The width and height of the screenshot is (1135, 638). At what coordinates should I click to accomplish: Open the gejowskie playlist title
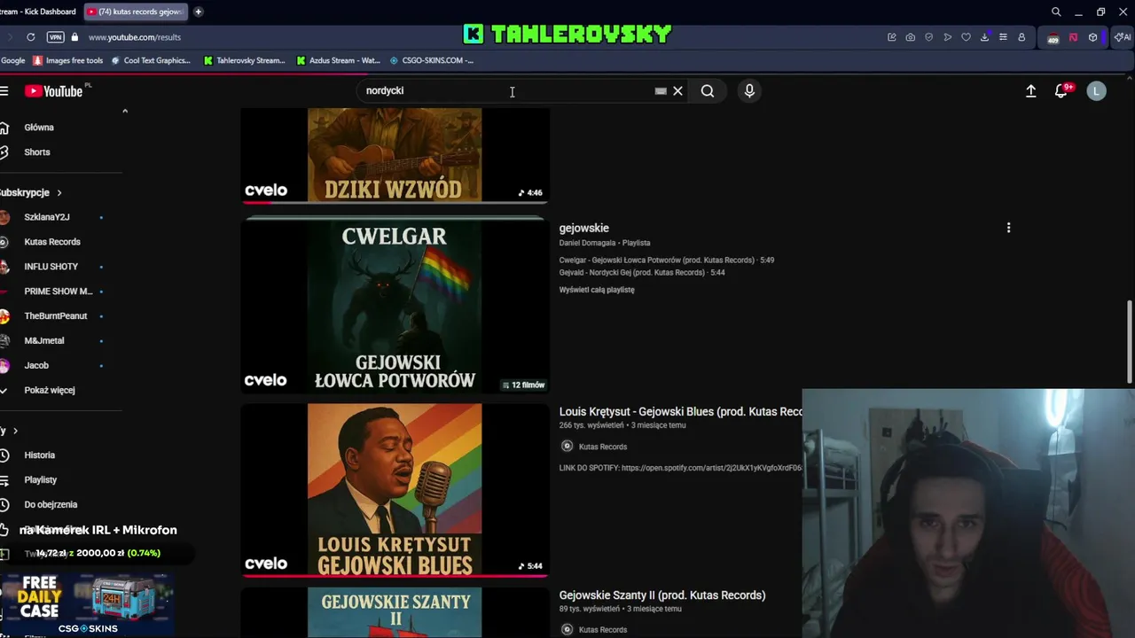[583, 229]
